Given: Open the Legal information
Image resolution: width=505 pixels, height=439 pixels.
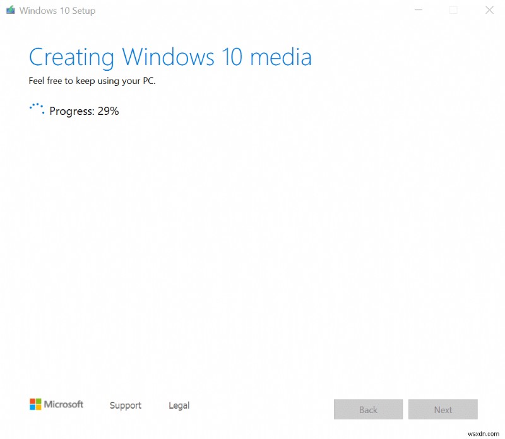Looking at the screenshot, I should point(179,406).
